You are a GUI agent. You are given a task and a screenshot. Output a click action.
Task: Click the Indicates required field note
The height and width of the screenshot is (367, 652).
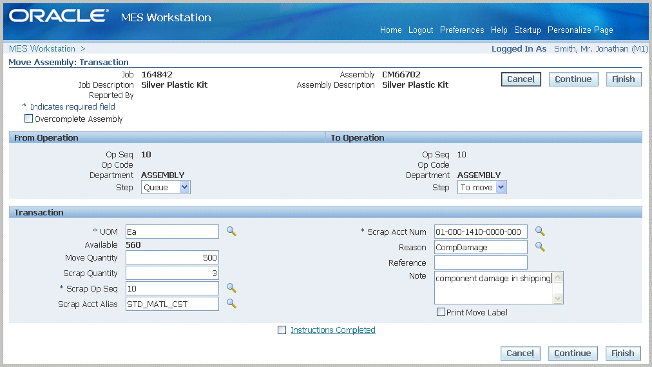[68, 106]
